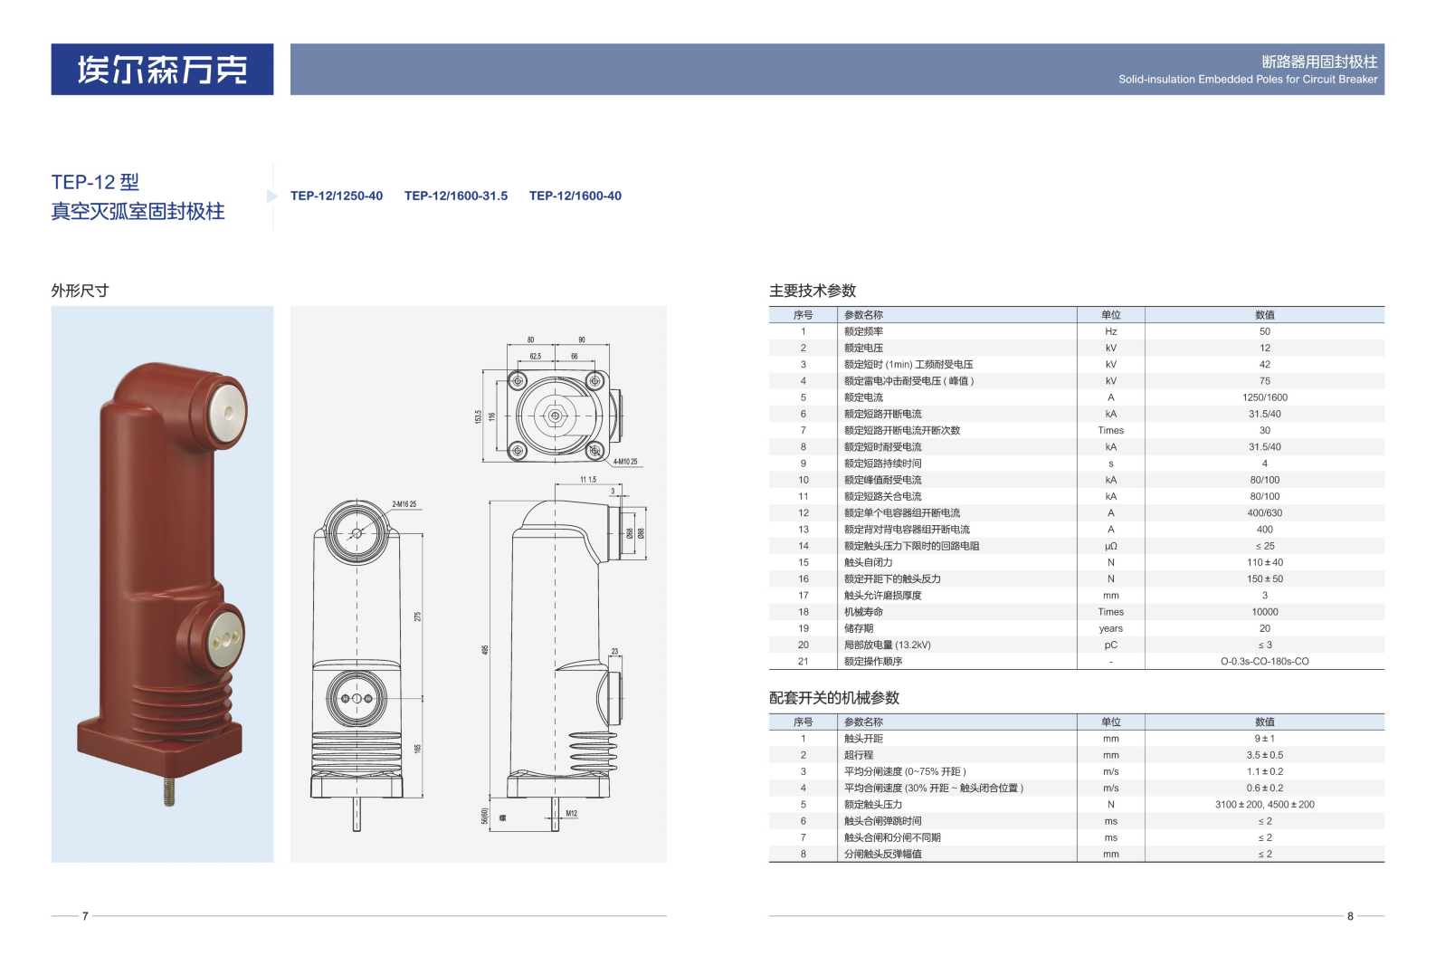Click page number 8 at the bottom

1350,916
